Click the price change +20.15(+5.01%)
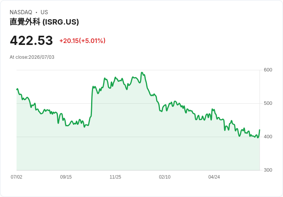 pyautogui.click(x=82, y=41)
